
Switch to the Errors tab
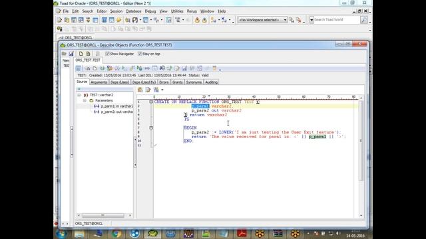(x=164, y=82)
